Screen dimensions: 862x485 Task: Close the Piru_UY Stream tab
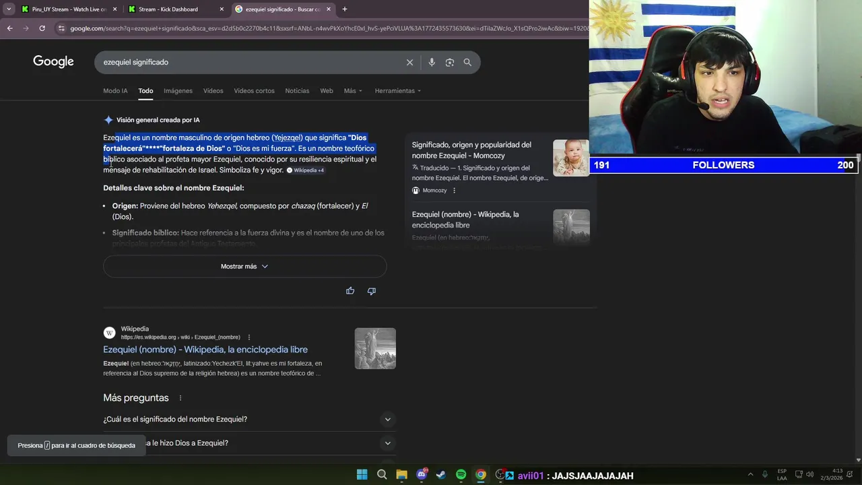point(114,9)
